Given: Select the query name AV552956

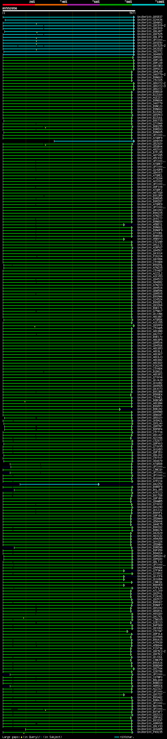Looking at the screenshot, I should [10, 8].
